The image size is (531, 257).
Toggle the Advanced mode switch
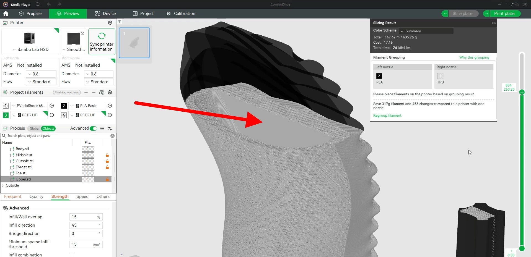[x=94, y=128]
